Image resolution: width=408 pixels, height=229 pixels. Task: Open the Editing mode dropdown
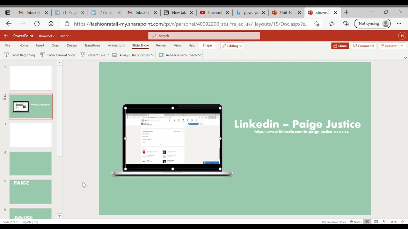232,46
